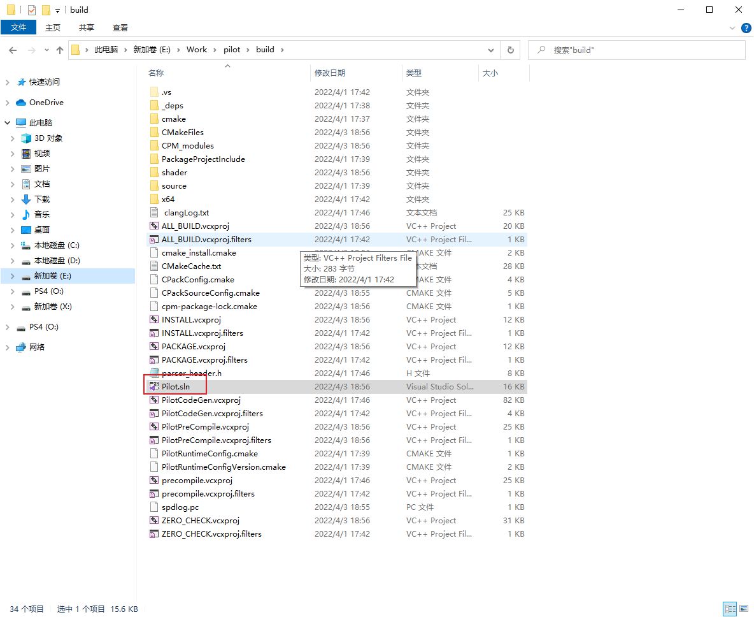The width and height of the screenshot is (754, 617).
Task: Select PilotRuntimeConfig.cmake file name
Action: click(x=210, y=453)
